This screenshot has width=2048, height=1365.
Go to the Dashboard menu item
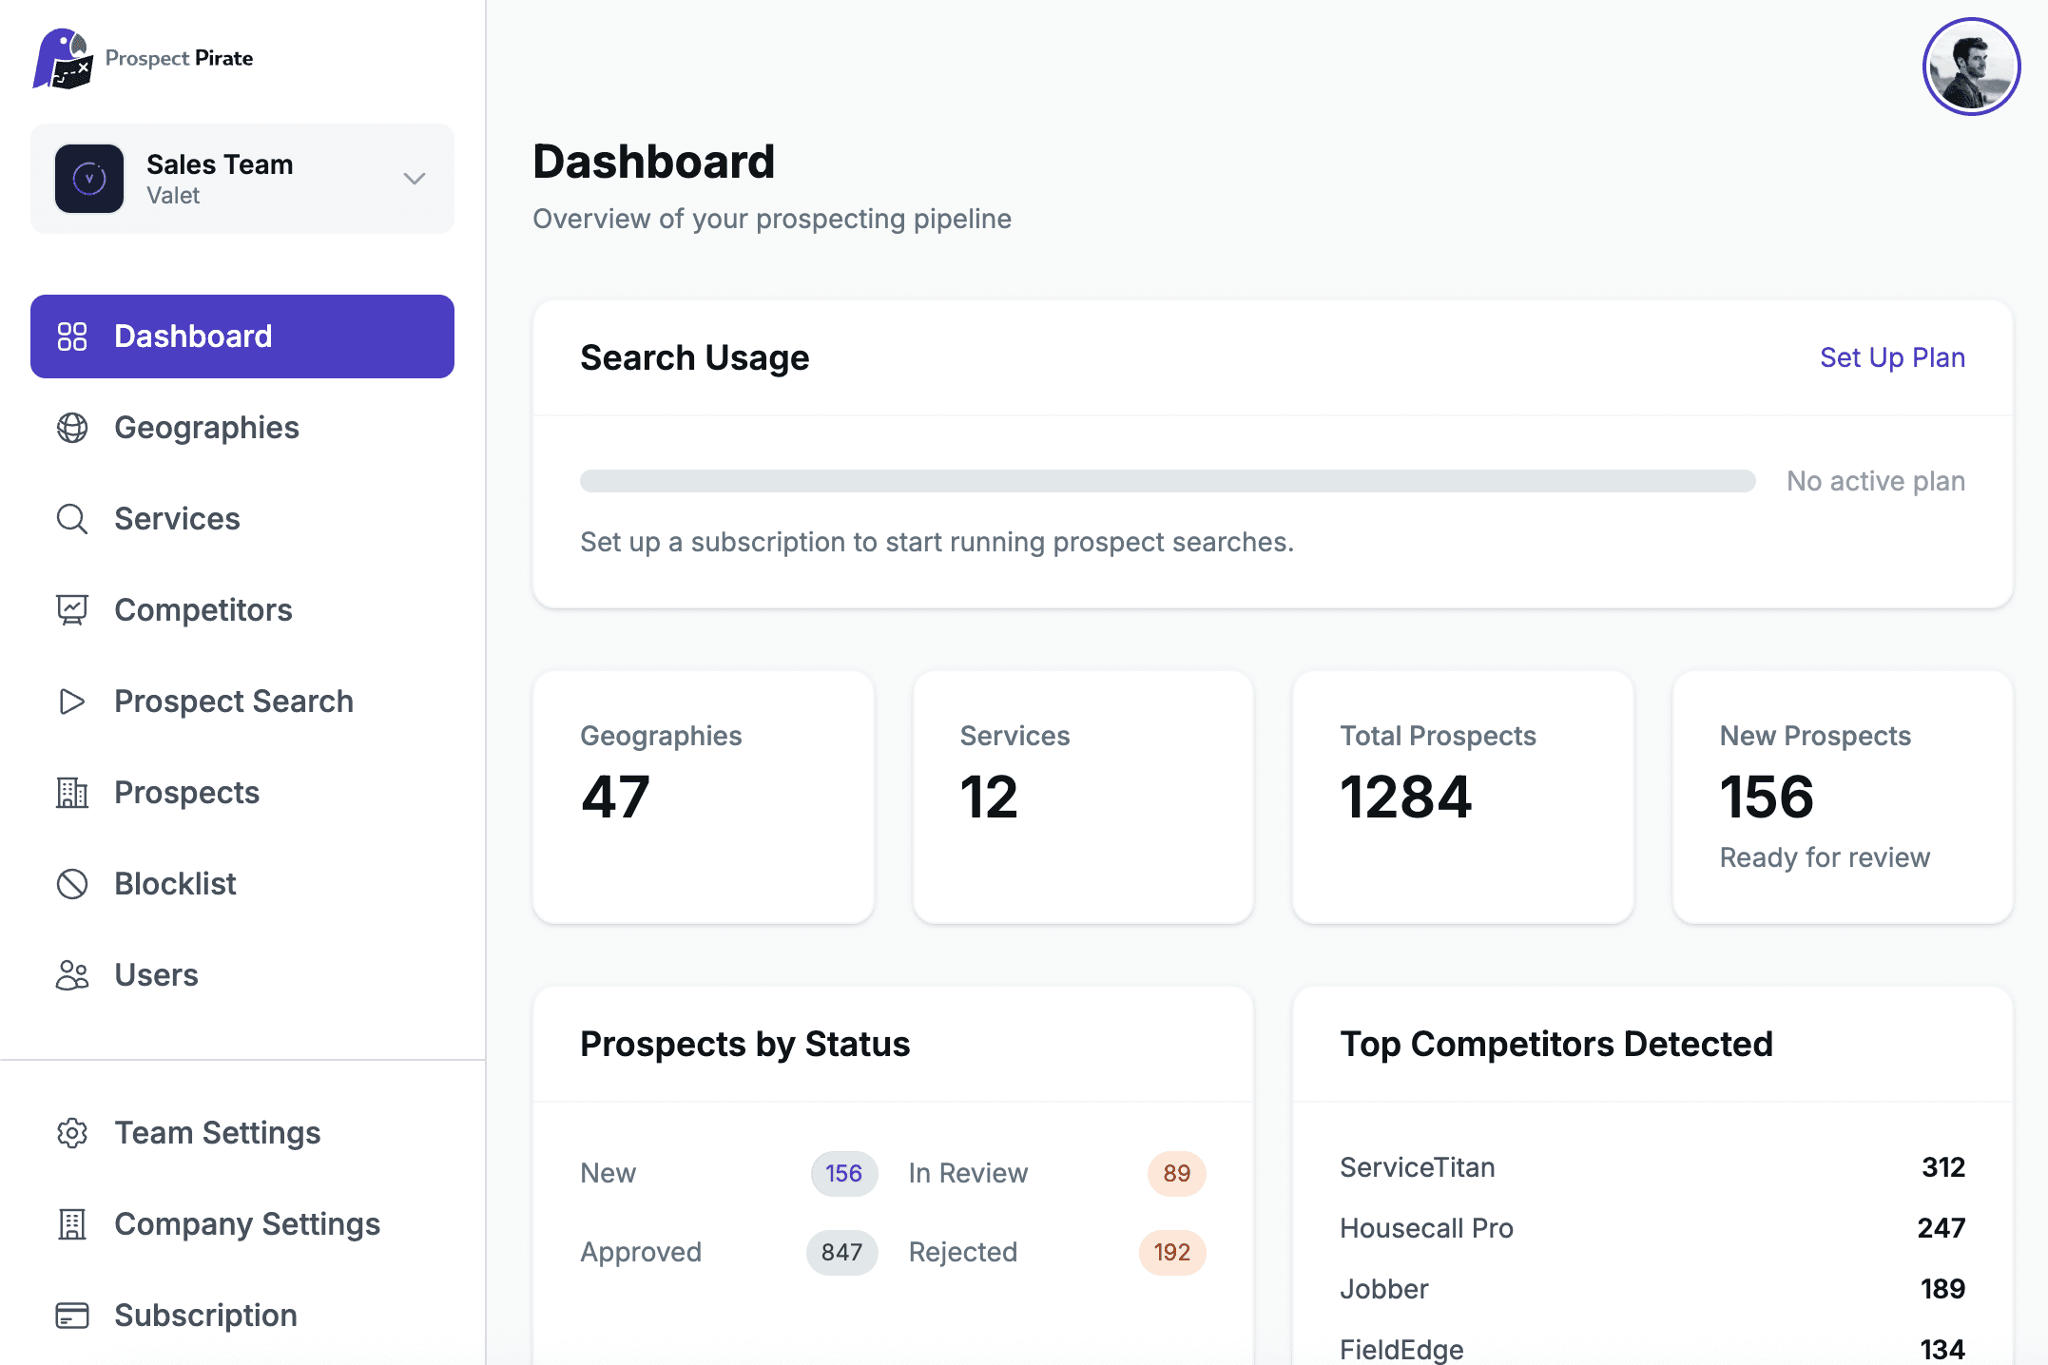[242, 336]
